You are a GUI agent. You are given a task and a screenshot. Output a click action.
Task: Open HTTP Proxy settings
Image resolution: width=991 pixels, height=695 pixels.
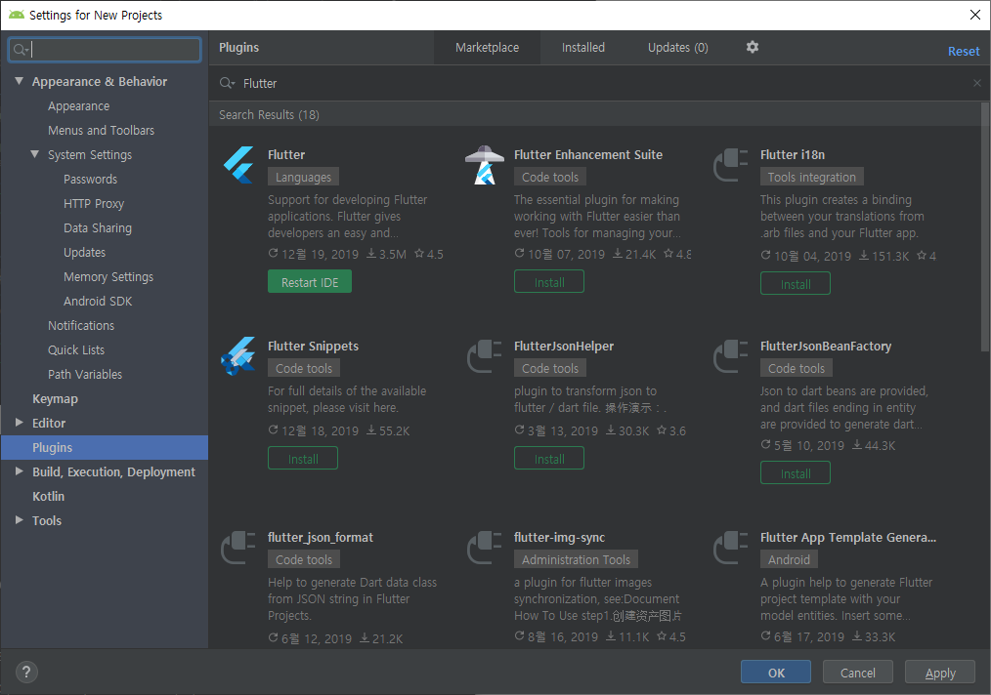coord(94,203)
